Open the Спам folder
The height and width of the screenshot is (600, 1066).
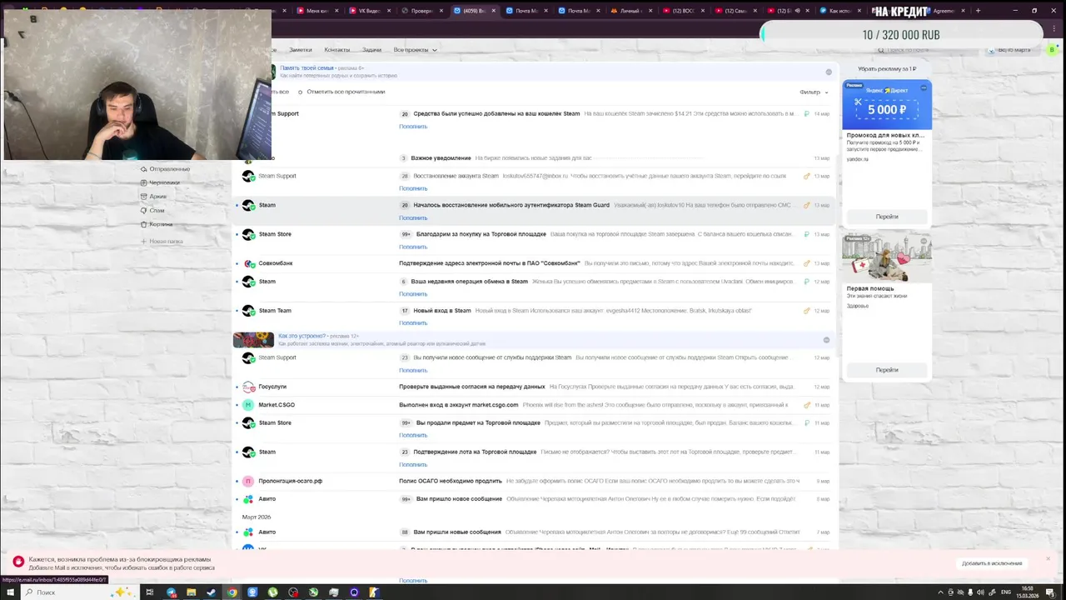(x=152, y=211)
